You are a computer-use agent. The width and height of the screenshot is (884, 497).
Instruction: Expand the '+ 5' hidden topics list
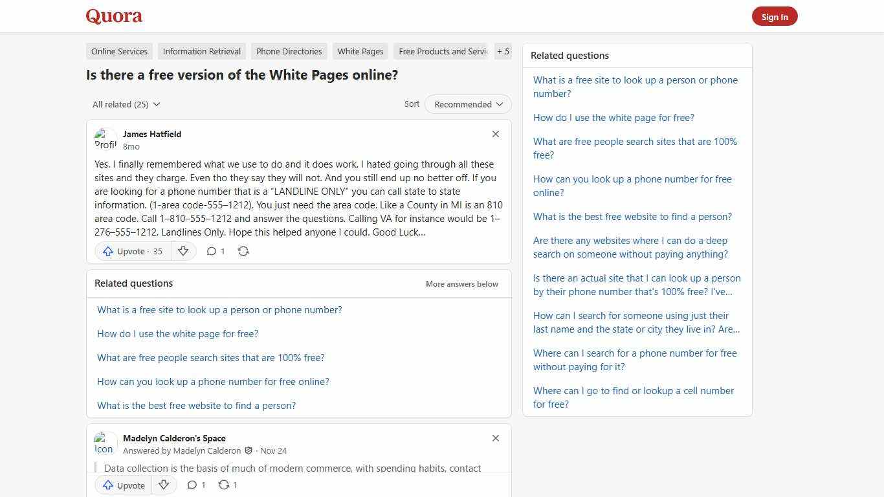[503, 51]
